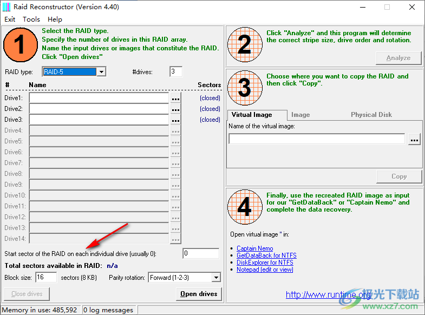Browse for Drive1 with ellipsis button
425x315 pixels.
click(175, 99)
